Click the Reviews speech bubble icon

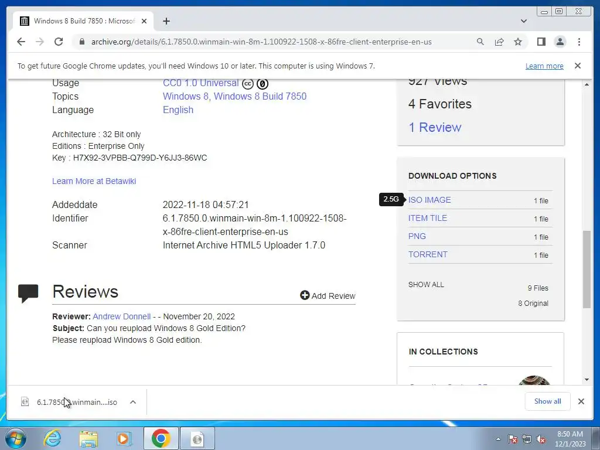tap(28, 294)
